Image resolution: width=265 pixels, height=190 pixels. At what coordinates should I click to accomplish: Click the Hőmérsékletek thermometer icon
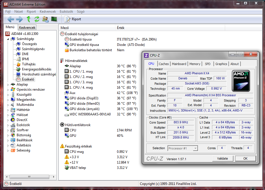tap(62, 61)
